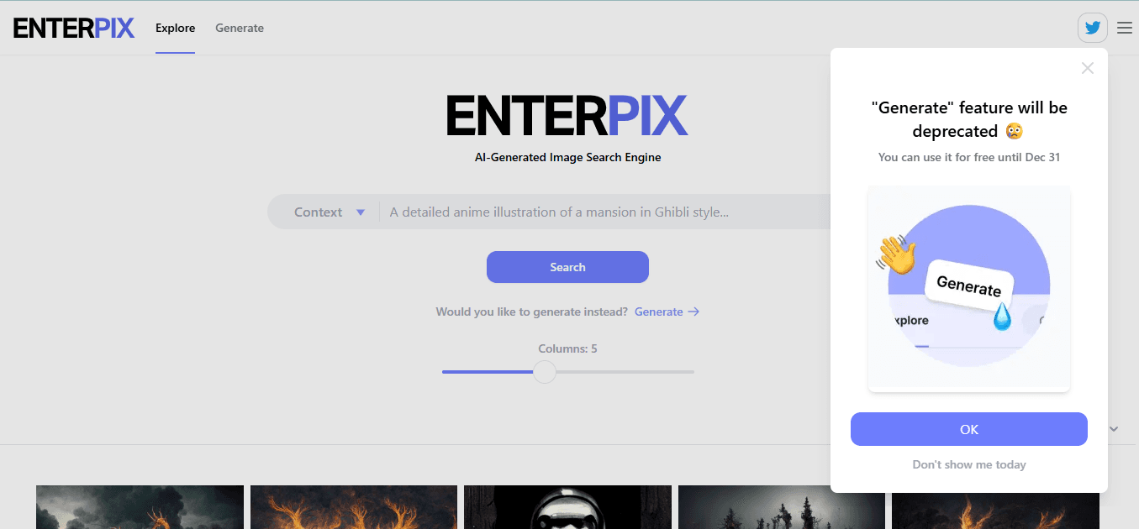Image resolution: width=1139 pixels, height=529 pixels.
Task: Dismiss the popup with the X icon
Action: tap(1087, 68)
